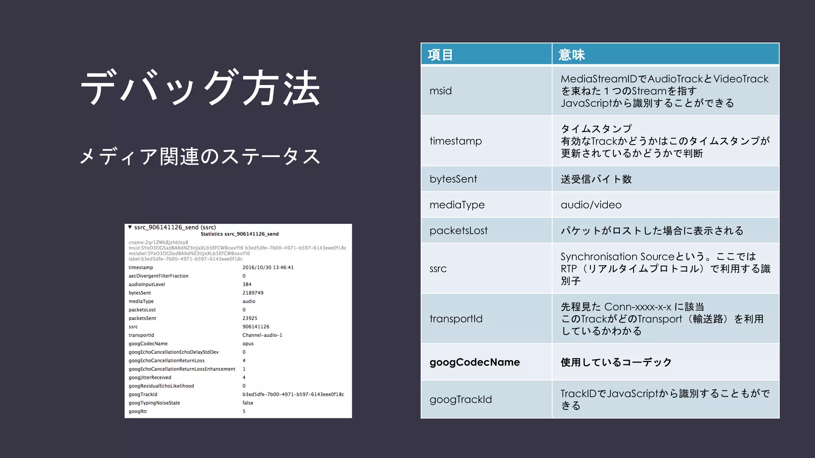Click the 'audio/video' cell
The image size is (815, 458).
point(665,204)
